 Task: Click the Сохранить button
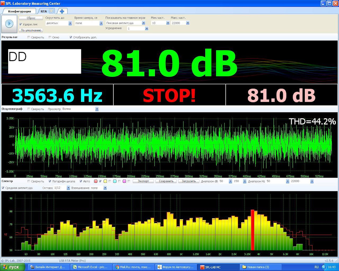(166, 181)
